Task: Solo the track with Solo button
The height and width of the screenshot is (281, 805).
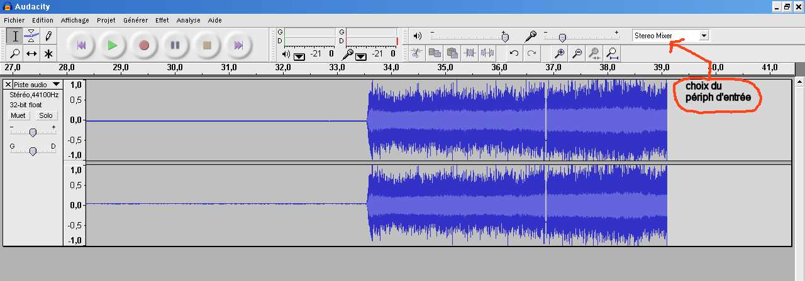Action: point(46,115)
